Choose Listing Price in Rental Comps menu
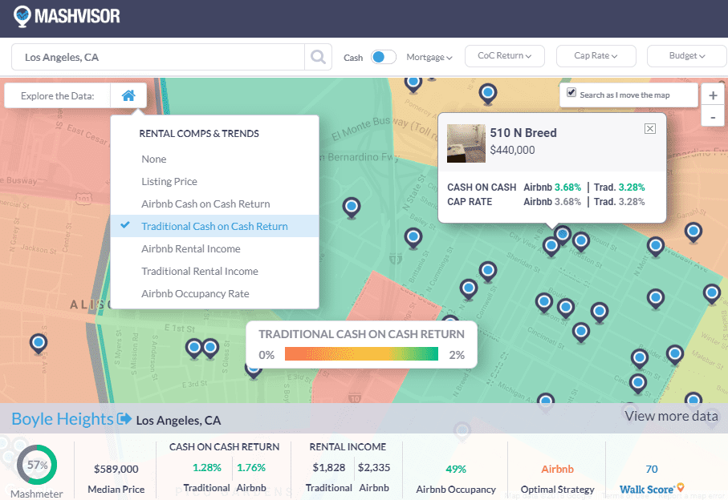 tap(169, 181)
